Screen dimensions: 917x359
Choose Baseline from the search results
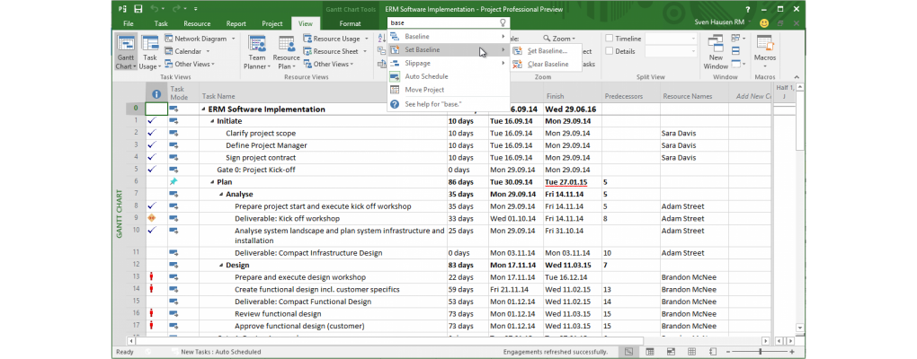tap(448, 37)
